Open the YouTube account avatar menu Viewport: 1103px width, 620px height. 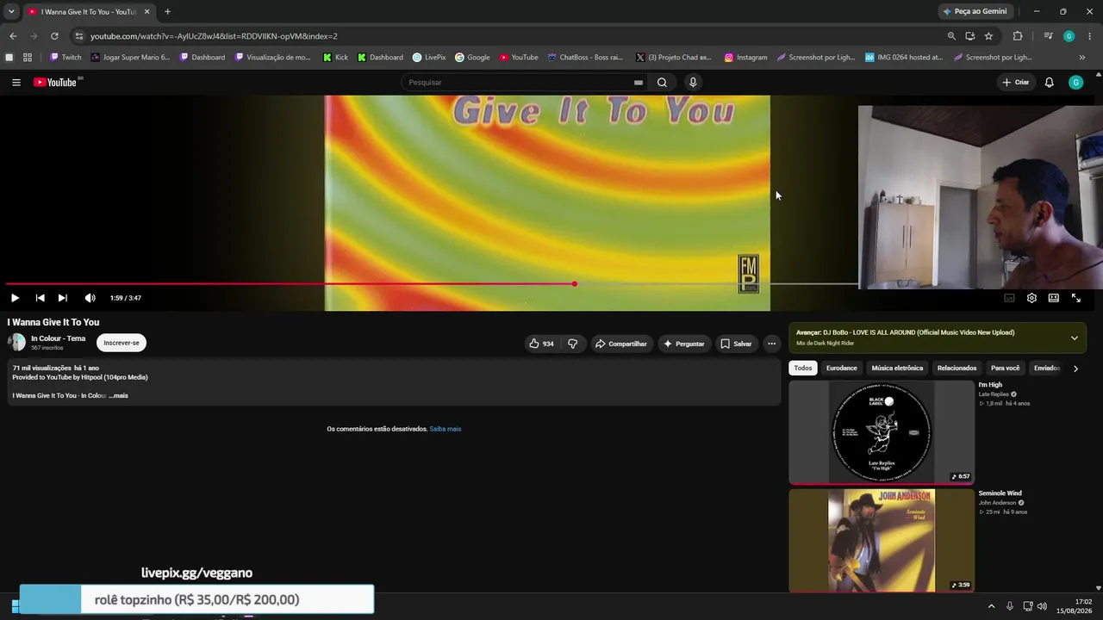[1075, 83]
